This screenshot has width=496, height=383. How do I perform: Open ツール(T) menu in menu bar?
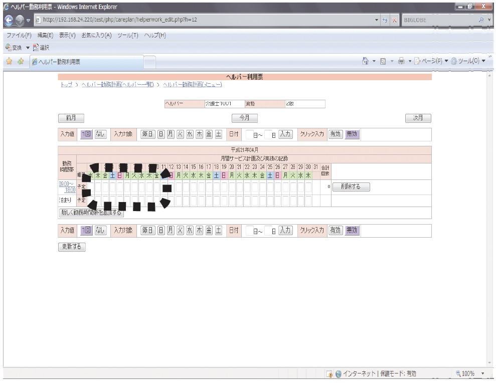(128, 35)
